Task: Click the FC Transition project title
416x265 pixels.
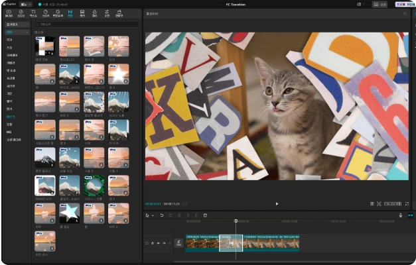Action: coord(236,5)
